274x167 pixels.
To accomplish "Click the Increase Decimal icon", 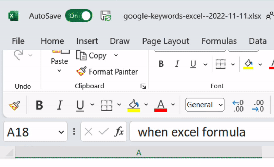I will 238,105.
